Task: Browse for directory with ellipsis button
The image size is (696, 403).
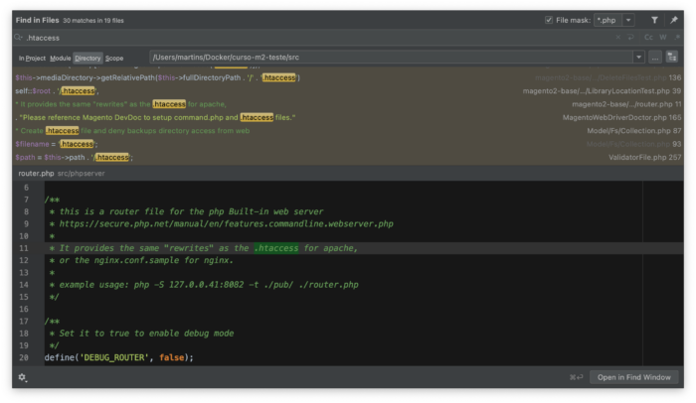Action: tap(655, 58)
